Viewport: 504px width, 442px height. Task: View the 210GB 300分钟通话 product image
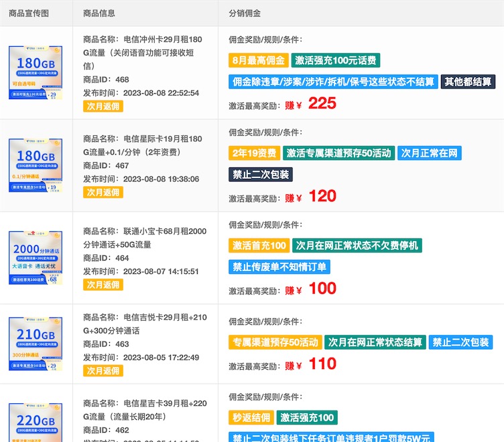tap(36, 344)
